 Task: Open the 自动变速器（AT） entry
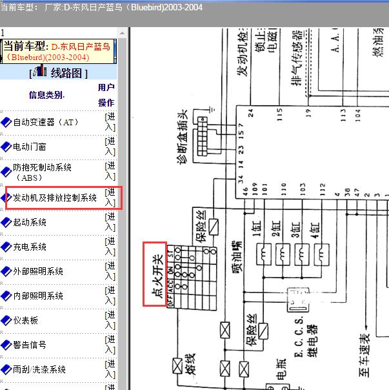(46, 122)
